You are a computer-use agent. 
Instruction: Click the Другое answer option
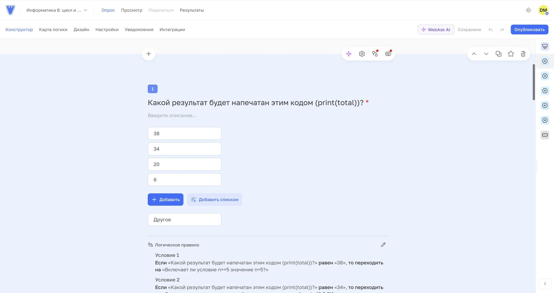[x=185, y=220]
